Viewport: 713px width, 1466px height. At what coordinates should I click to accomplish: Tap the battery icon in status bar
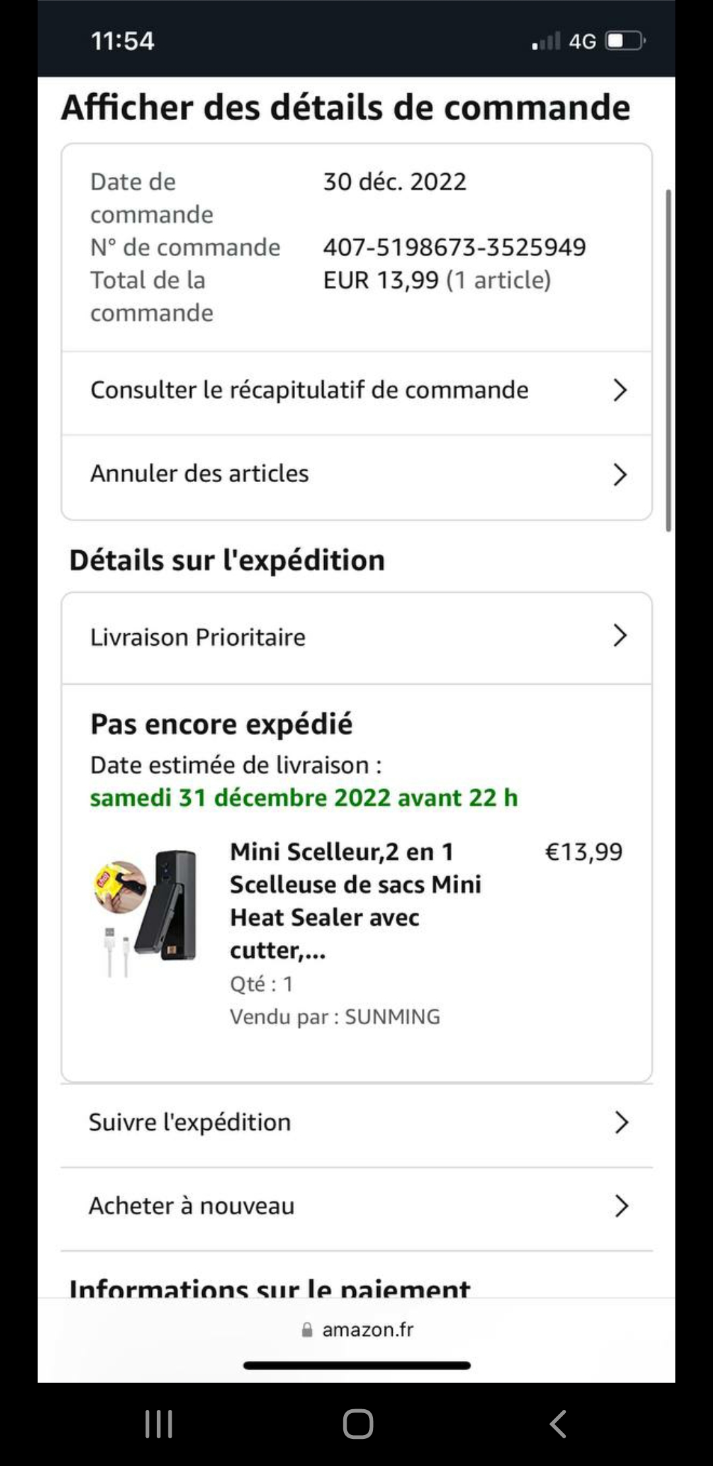click(x=625, y=41)
